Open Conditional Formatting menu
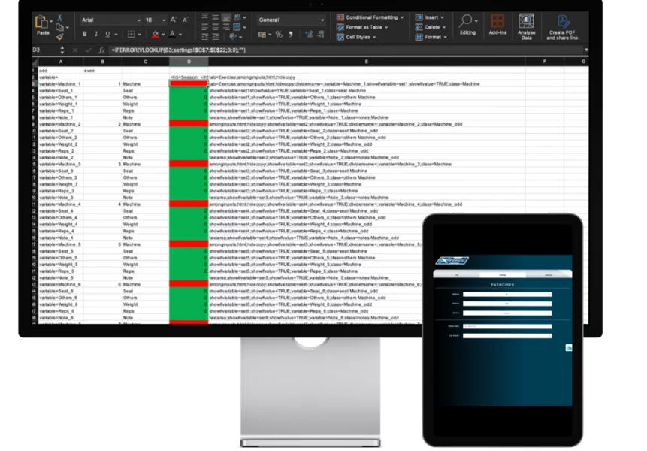This screenshot has width=647, height=451. pos(370,17)
